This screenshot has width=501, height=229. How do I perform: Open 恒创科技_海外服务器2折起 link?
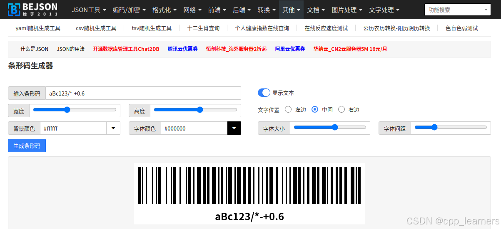pos(237,49)
